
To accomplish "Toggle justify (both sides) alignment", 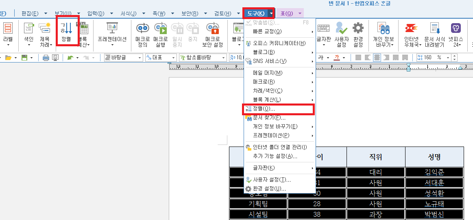I will point(358,58).
